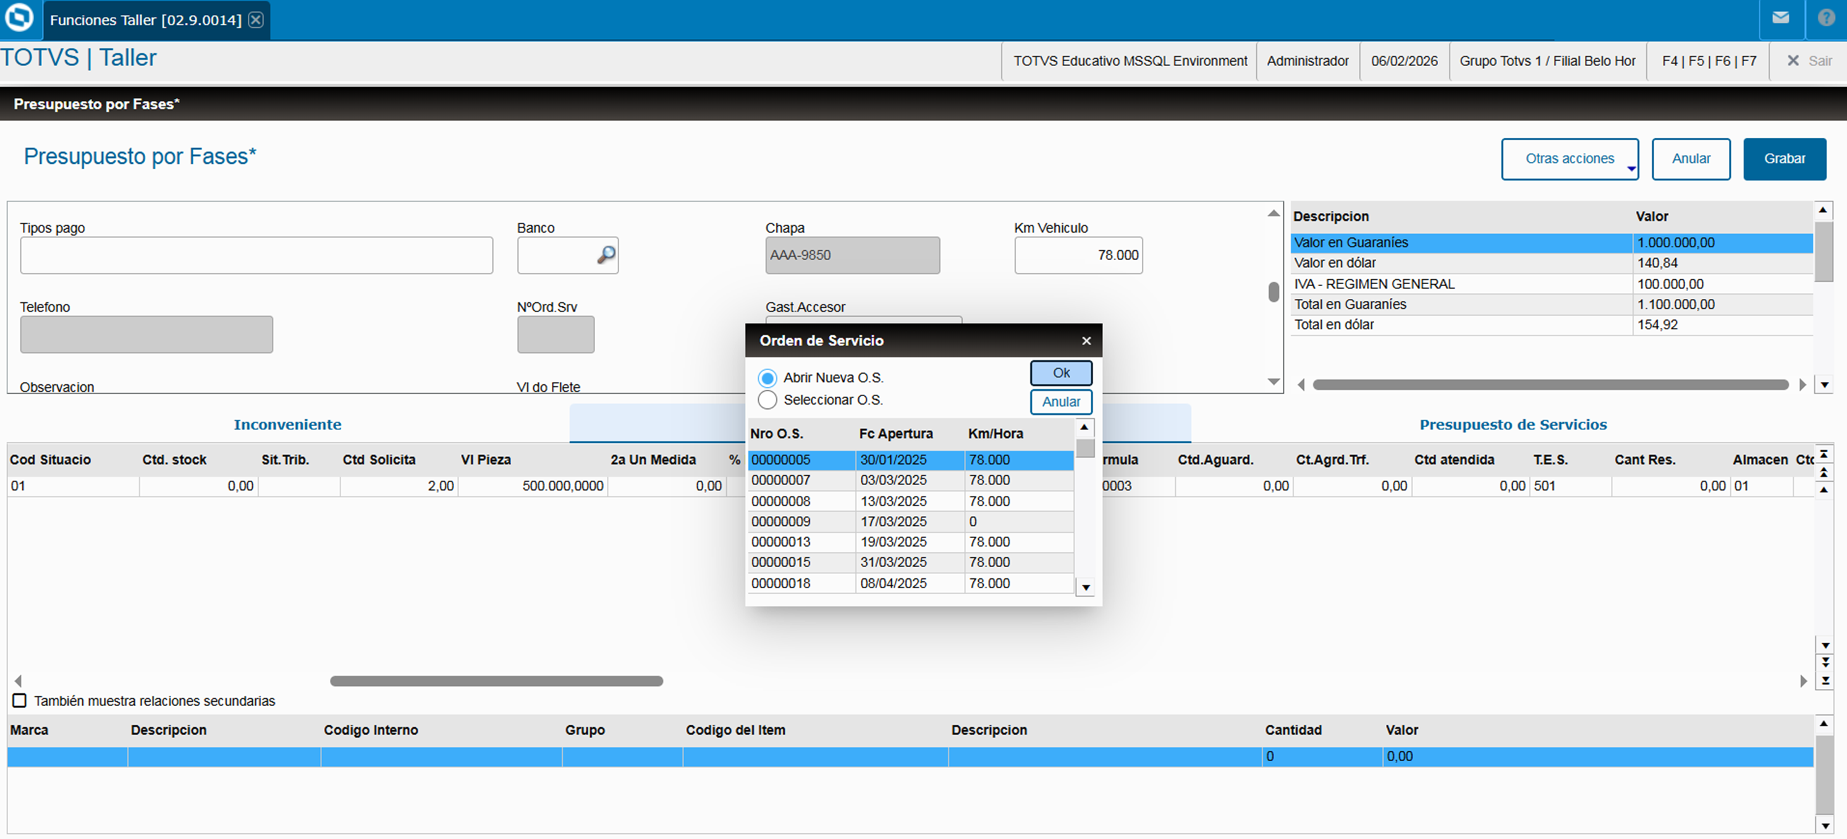The width and height of the screenshot is (1847, 839).
Task: Expand form panel down arrow
Action: [x=1274, y=382]
